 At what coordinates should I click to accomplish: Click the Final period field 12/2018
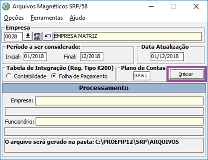click(x=91, y=56)
